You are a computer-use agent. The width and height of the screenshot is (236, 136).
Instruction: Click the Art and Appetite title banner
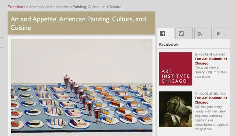point(81,23)
